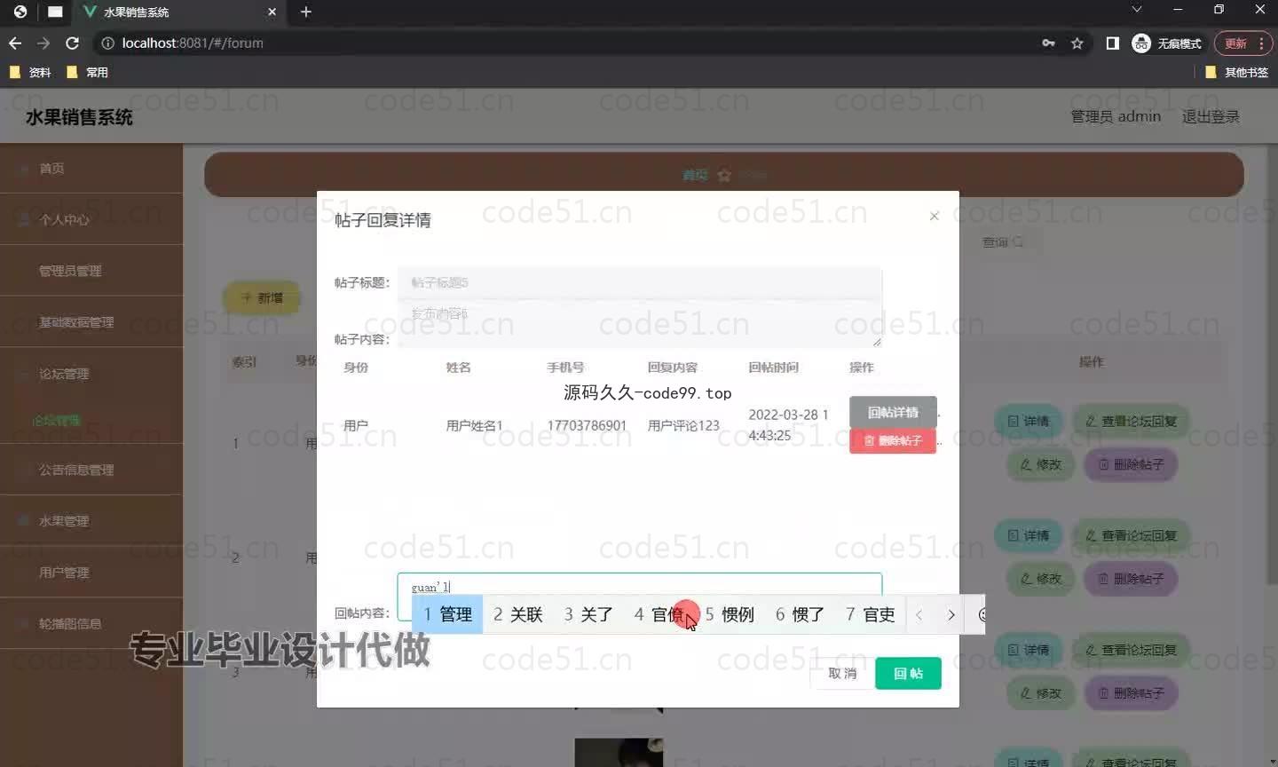The height and width of the screenshot is (767, 1278).
Task: Expand 轮播图信息 sidebar menu
Action: click(91, 624)
